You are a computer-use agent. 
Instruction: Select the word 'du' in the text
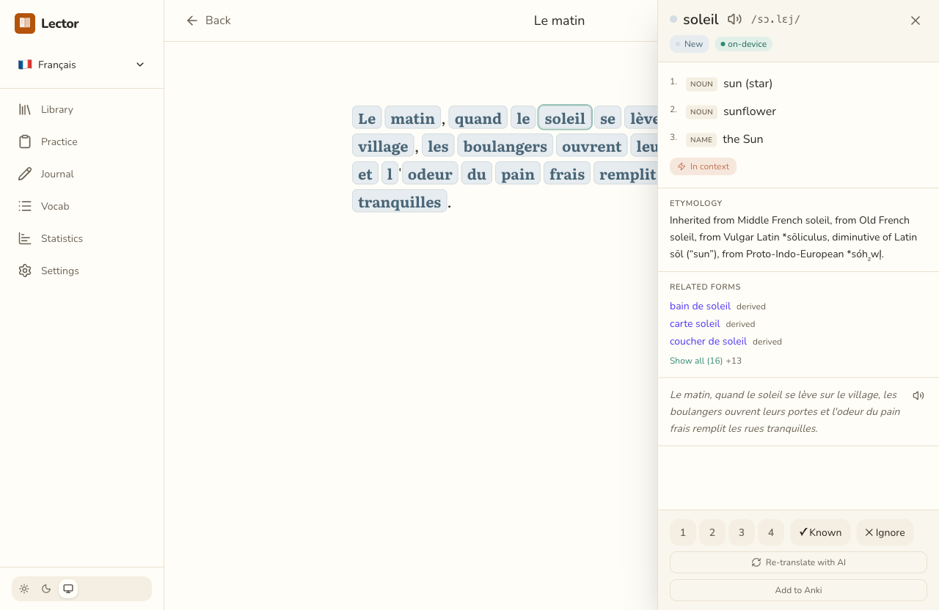tap(477, 174)
